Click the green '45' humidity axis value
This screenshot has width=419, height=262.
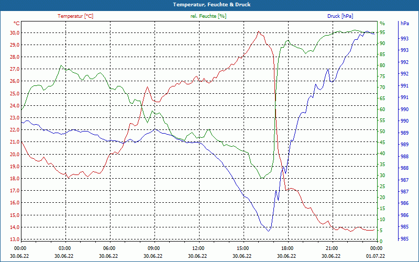coord(382,143)
